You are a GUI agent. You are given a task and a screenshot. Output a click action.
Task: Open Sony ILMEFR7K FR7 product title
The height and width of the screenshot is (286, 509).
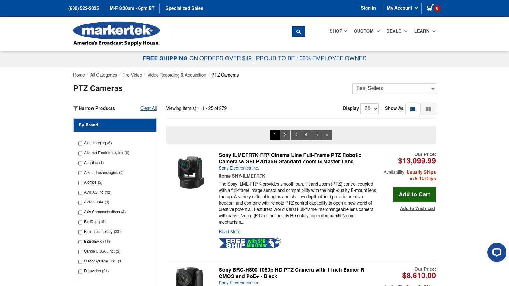(290, 158)
